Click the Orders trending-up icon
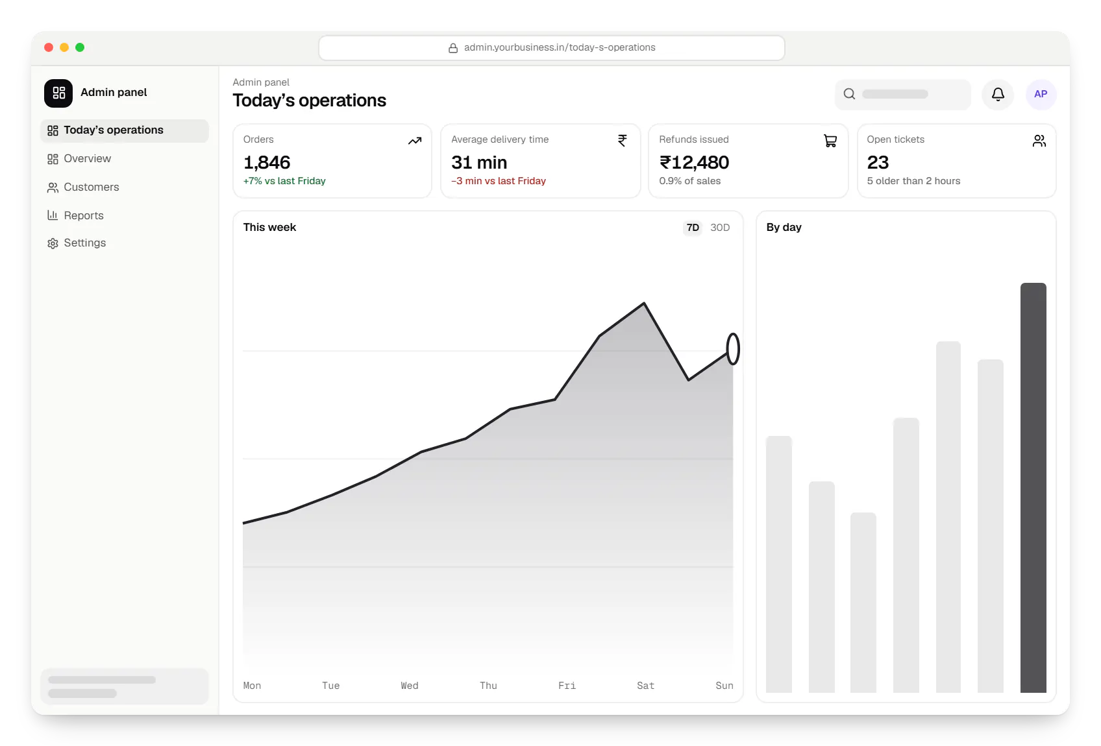 tap(415, 141)
